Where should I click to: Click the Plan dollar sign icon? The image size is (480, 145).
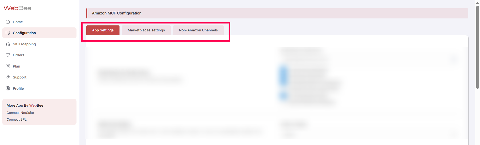(8, 66)
